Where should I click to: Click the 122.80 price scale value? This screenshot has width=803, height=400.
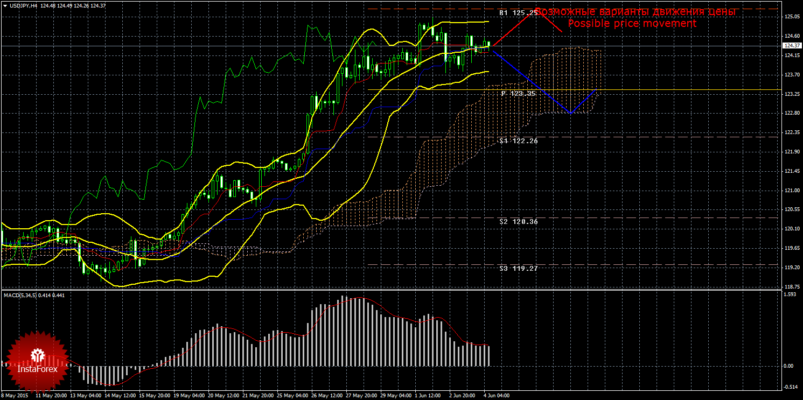point(792,113)
